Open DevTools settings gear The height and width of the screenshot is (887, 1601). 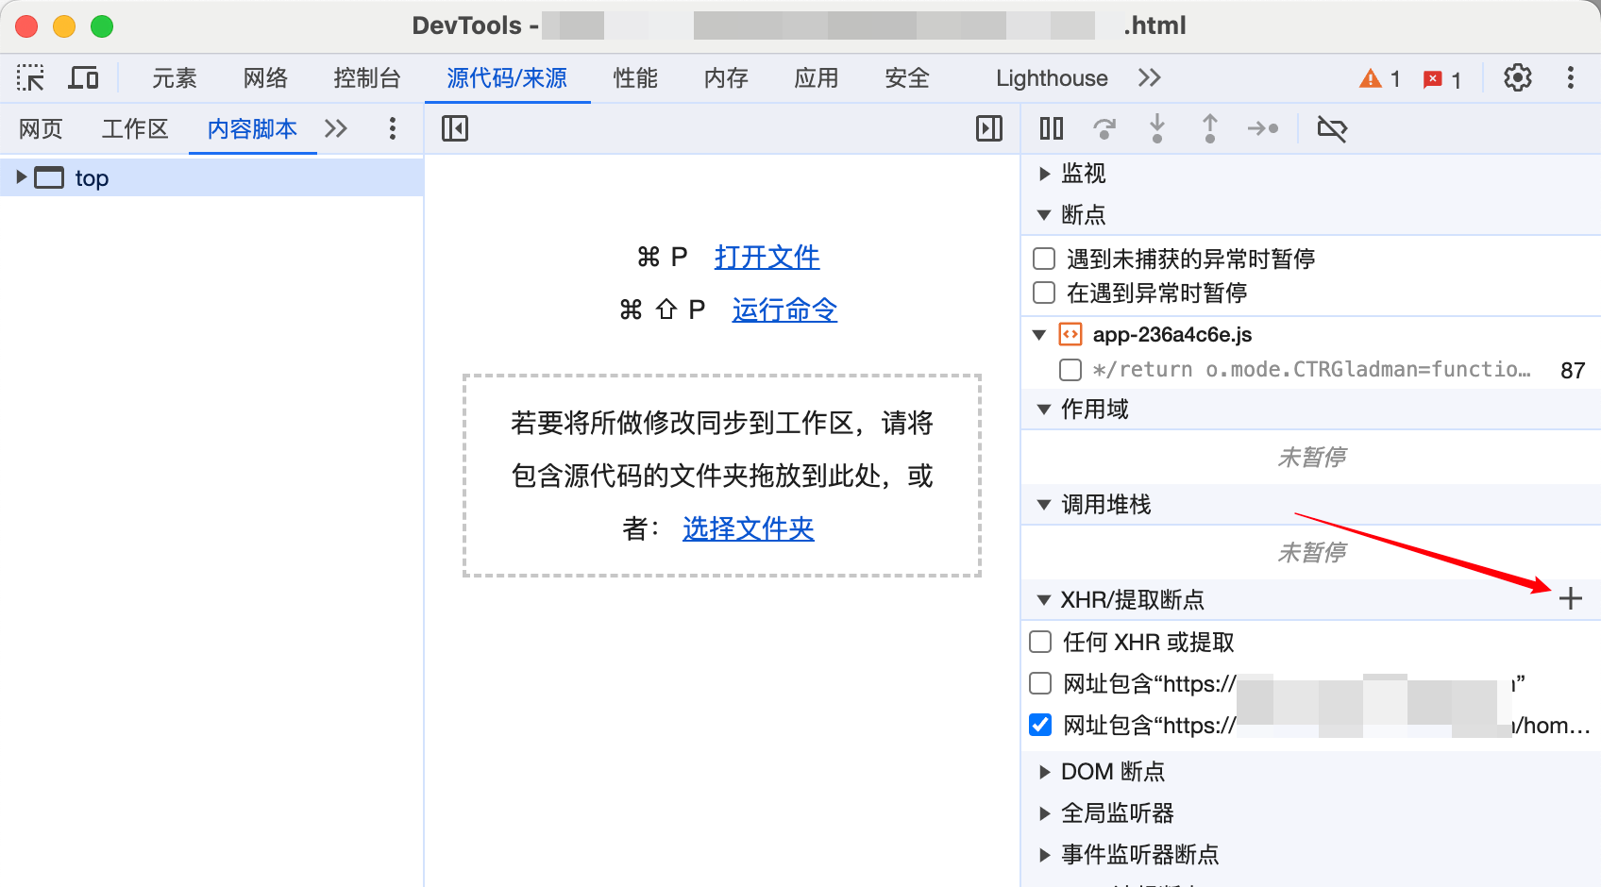pyautogui.click(x=1517, y=78)
